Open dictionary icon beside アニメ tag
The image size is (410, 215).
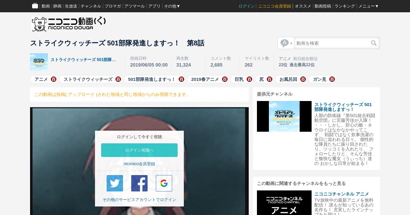(x=54, y=79)
